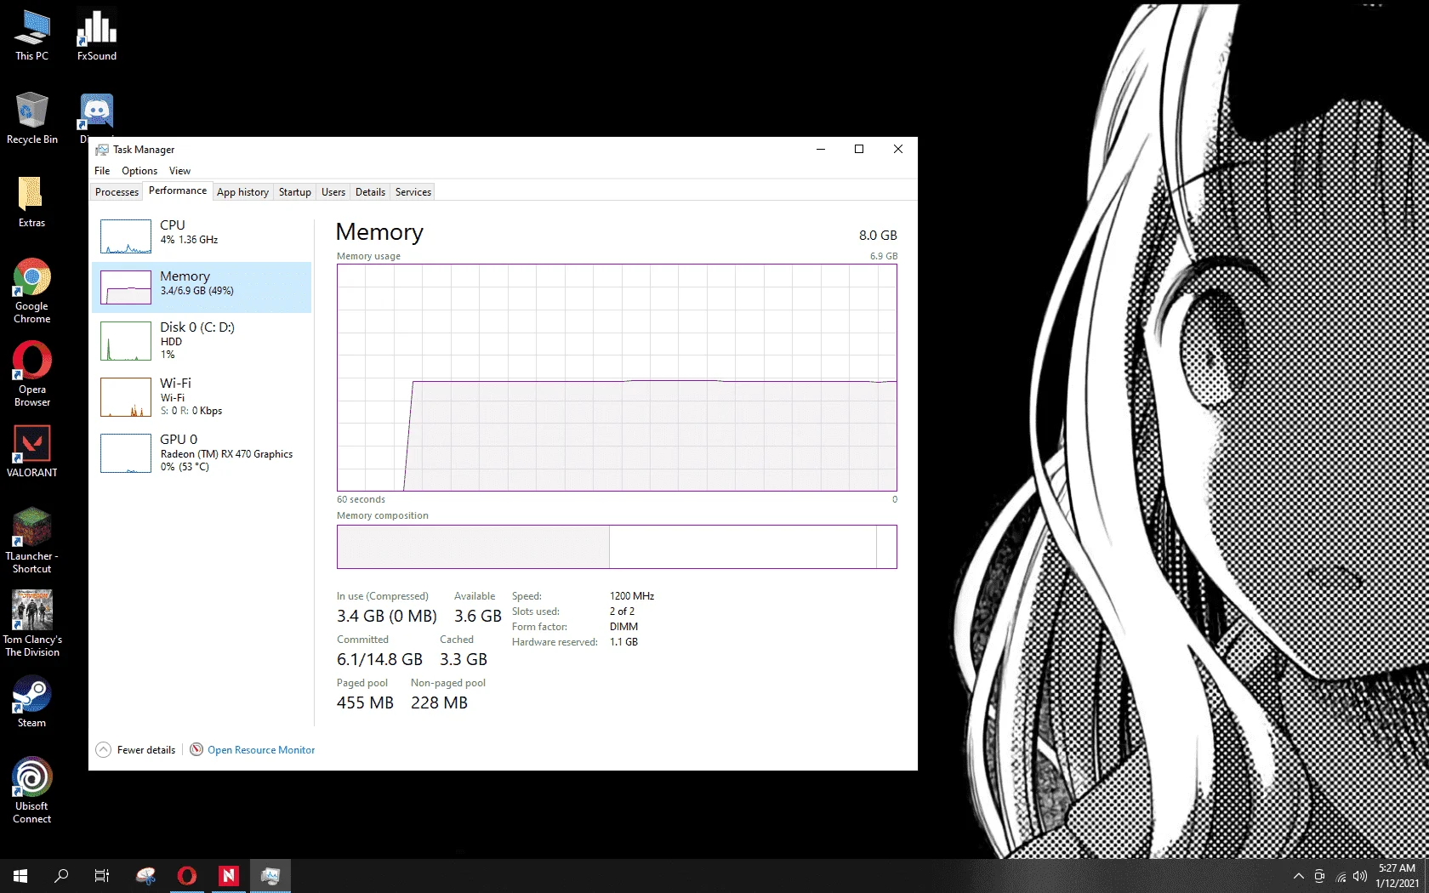Select Disk 0 (C: D:) in sidebar

202,341
